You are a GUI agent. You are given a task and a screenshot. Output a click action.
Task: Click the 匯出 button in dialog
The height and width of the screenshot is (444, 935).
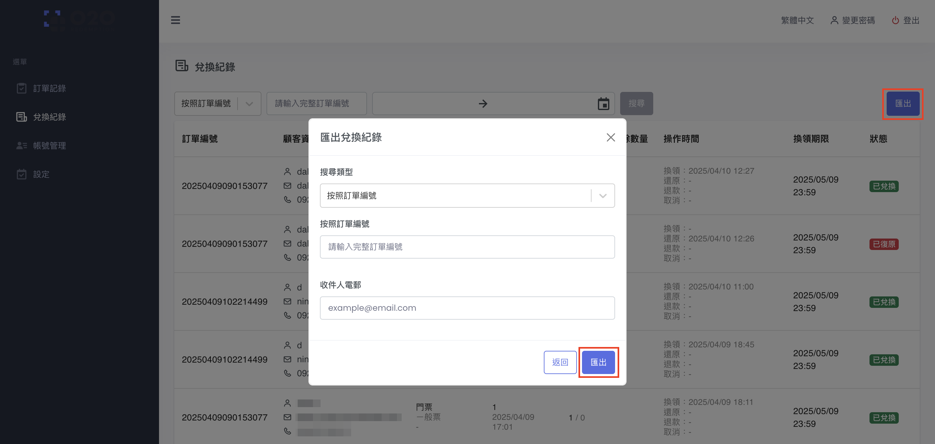point(598,362)
